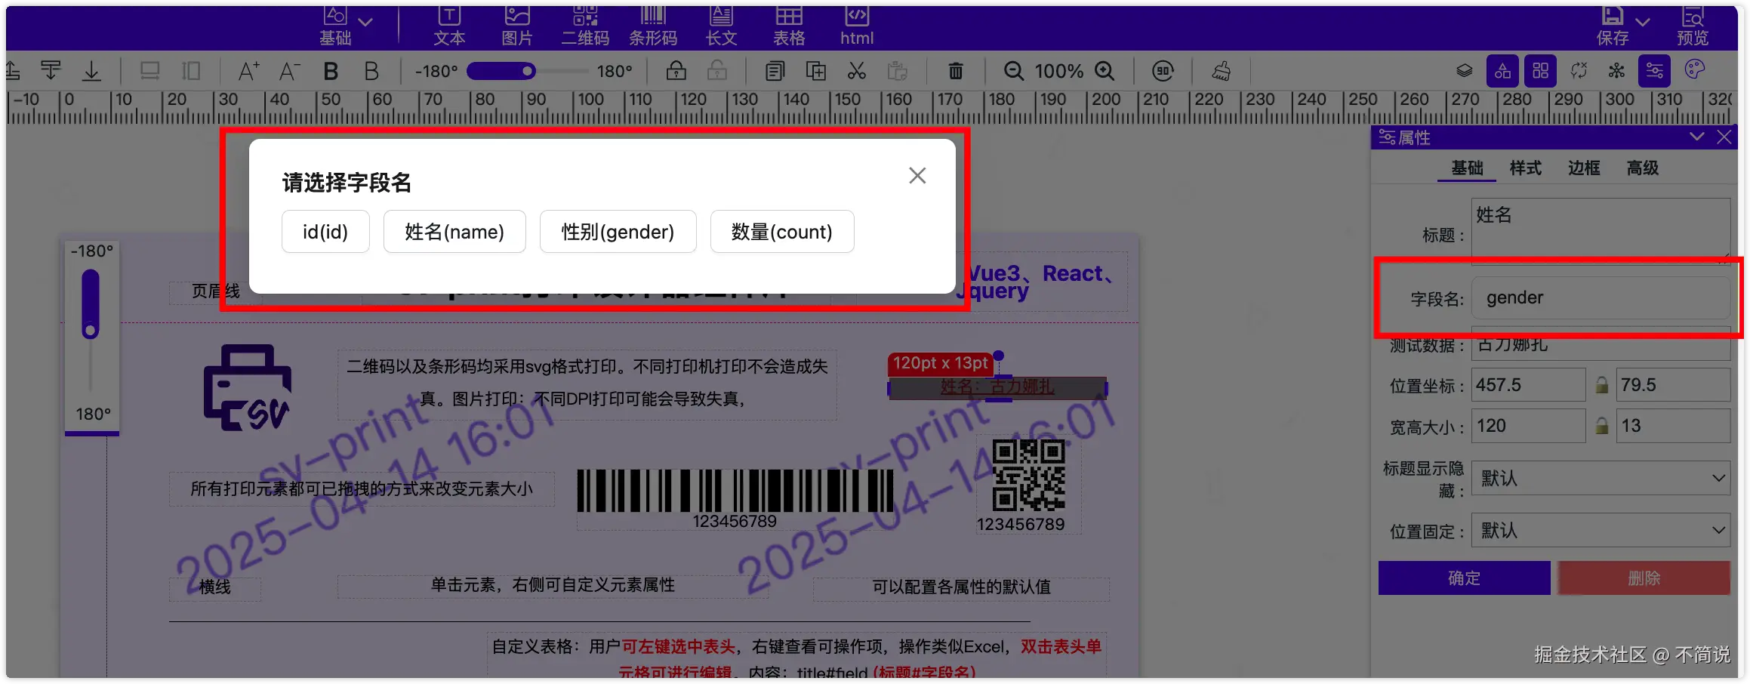Select the barcode 123456789 on canvas

click(x=735, y=498)
